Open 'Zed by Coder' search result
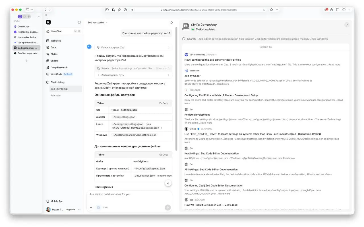This screenshot has width=364, height=227. click(x=193, y=76)
